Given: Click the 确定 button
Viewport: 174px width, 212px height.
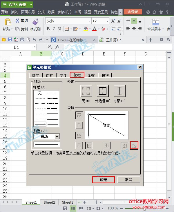Looking at the screenshot, I should click(x=104, y=180).
